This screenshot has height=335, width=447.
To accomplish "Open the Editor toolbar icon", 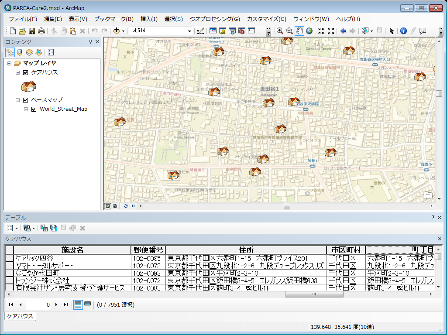I will (x=200, y=31).
